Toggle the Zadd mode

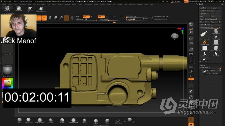(101, 17)
